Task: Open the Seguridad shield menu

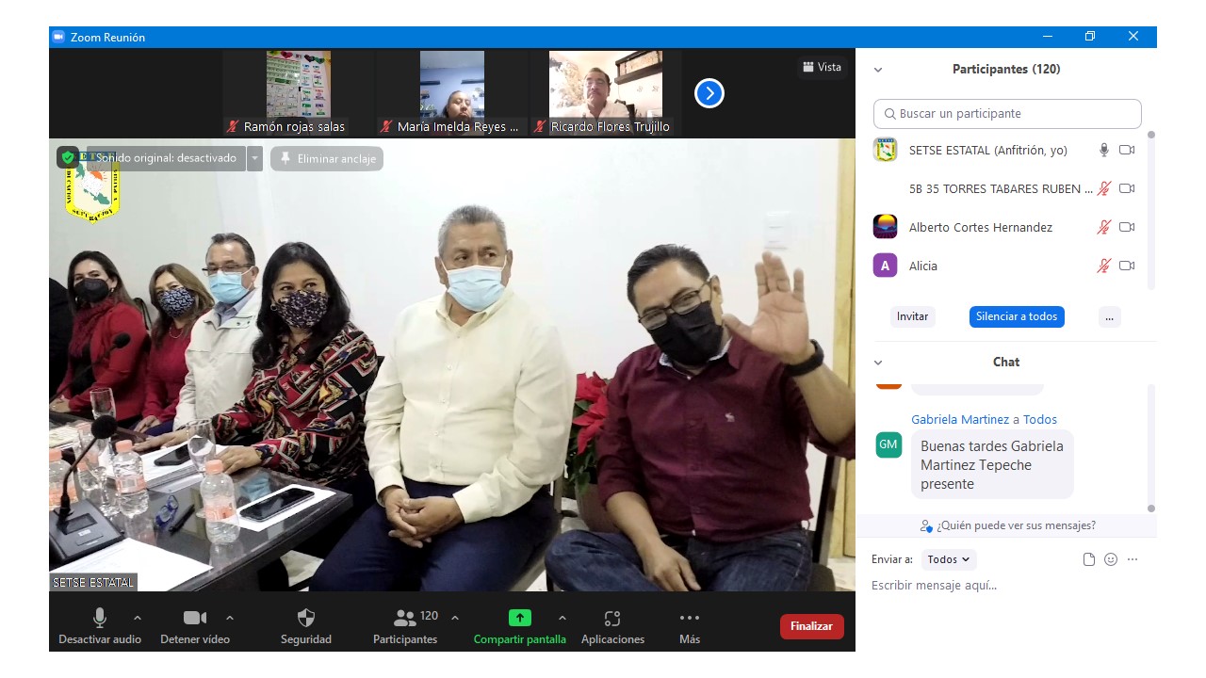Action: (306, 626)
